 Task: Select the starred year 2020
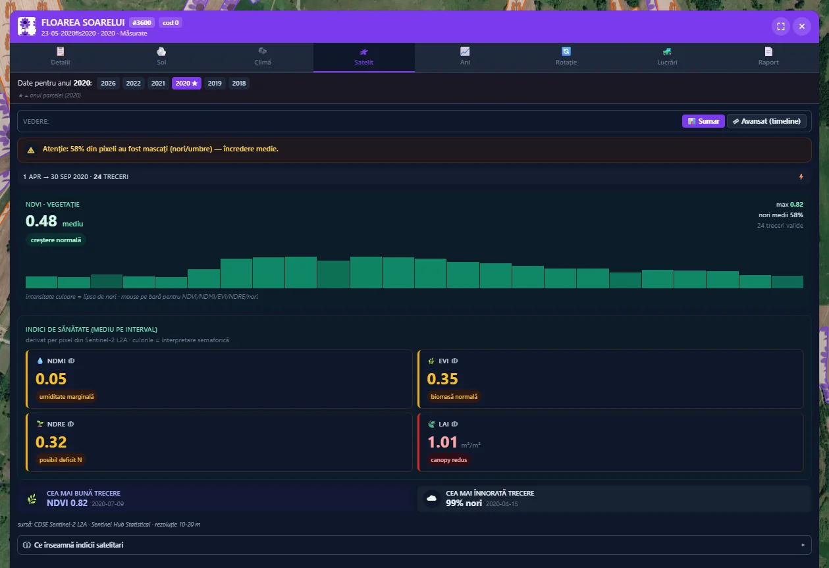(186, 84)
